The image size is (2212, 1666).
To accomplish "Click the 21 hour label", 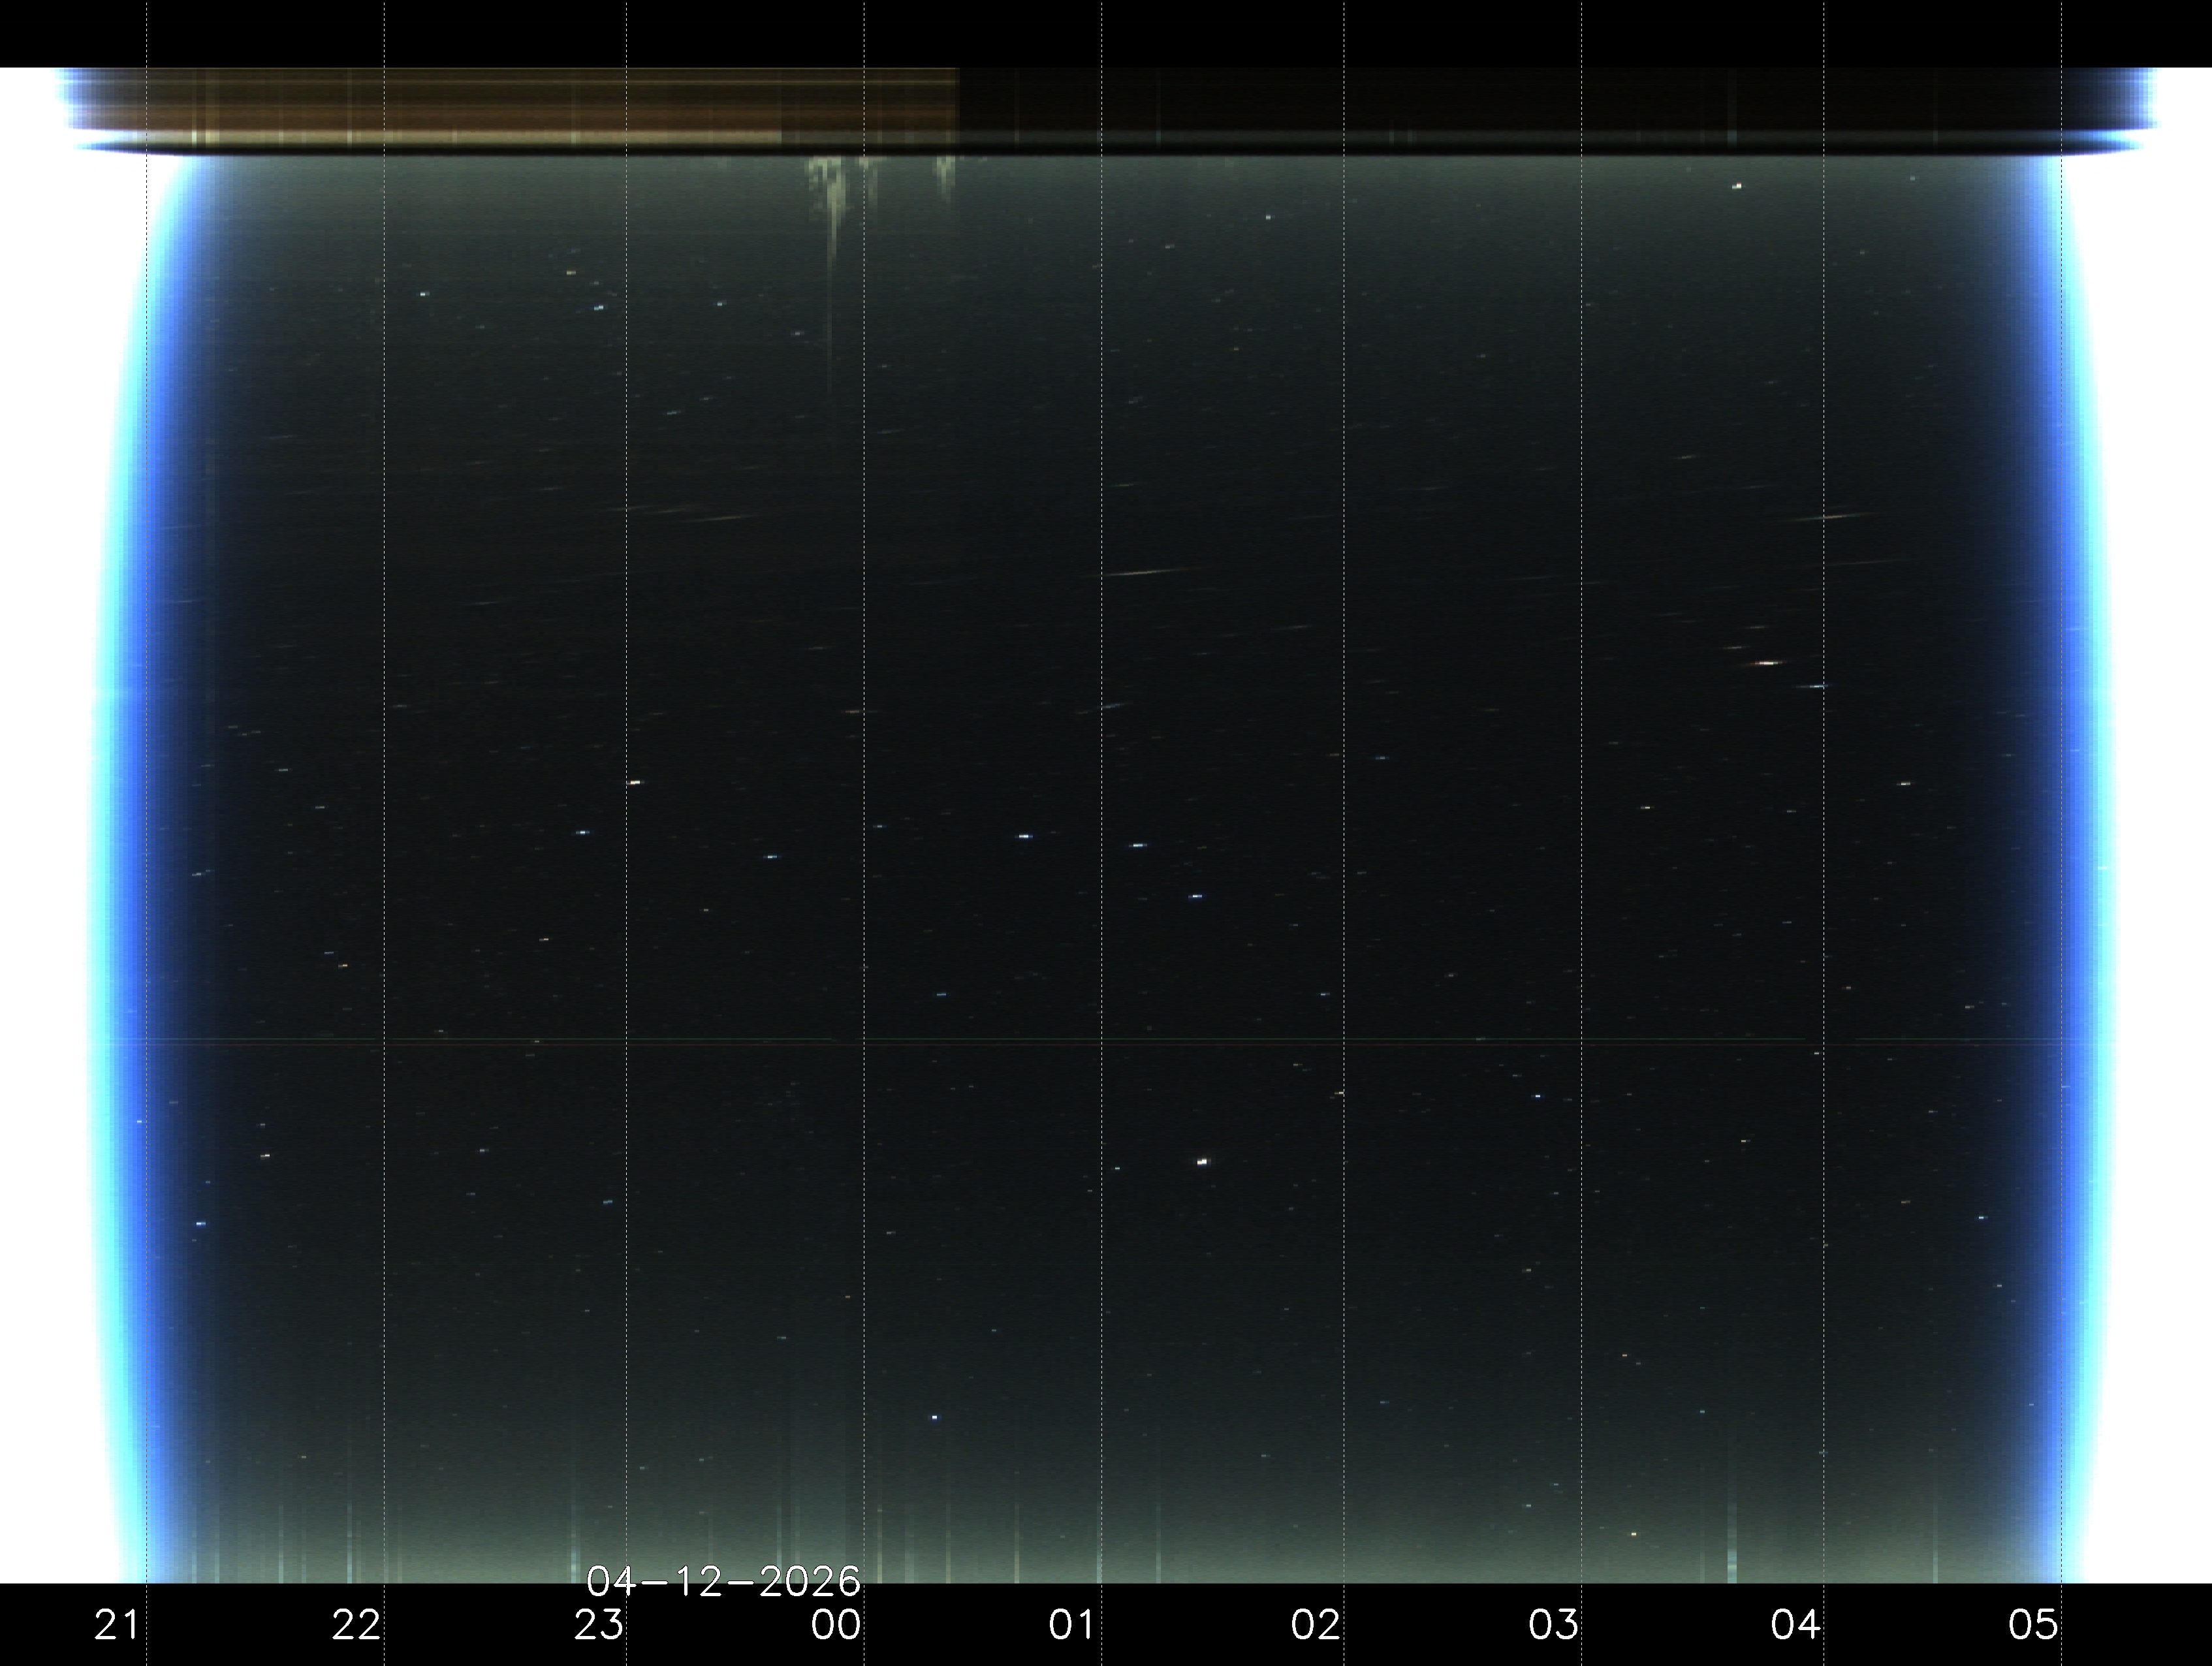I will coord(116,1625).
